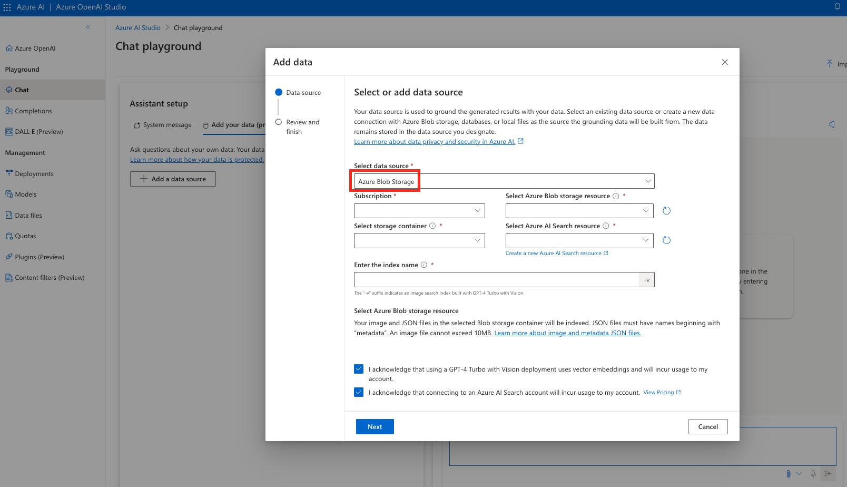Click the Models icon in the sidebar
The height and width of the screenshot is (487, 847).
[9, 194]
